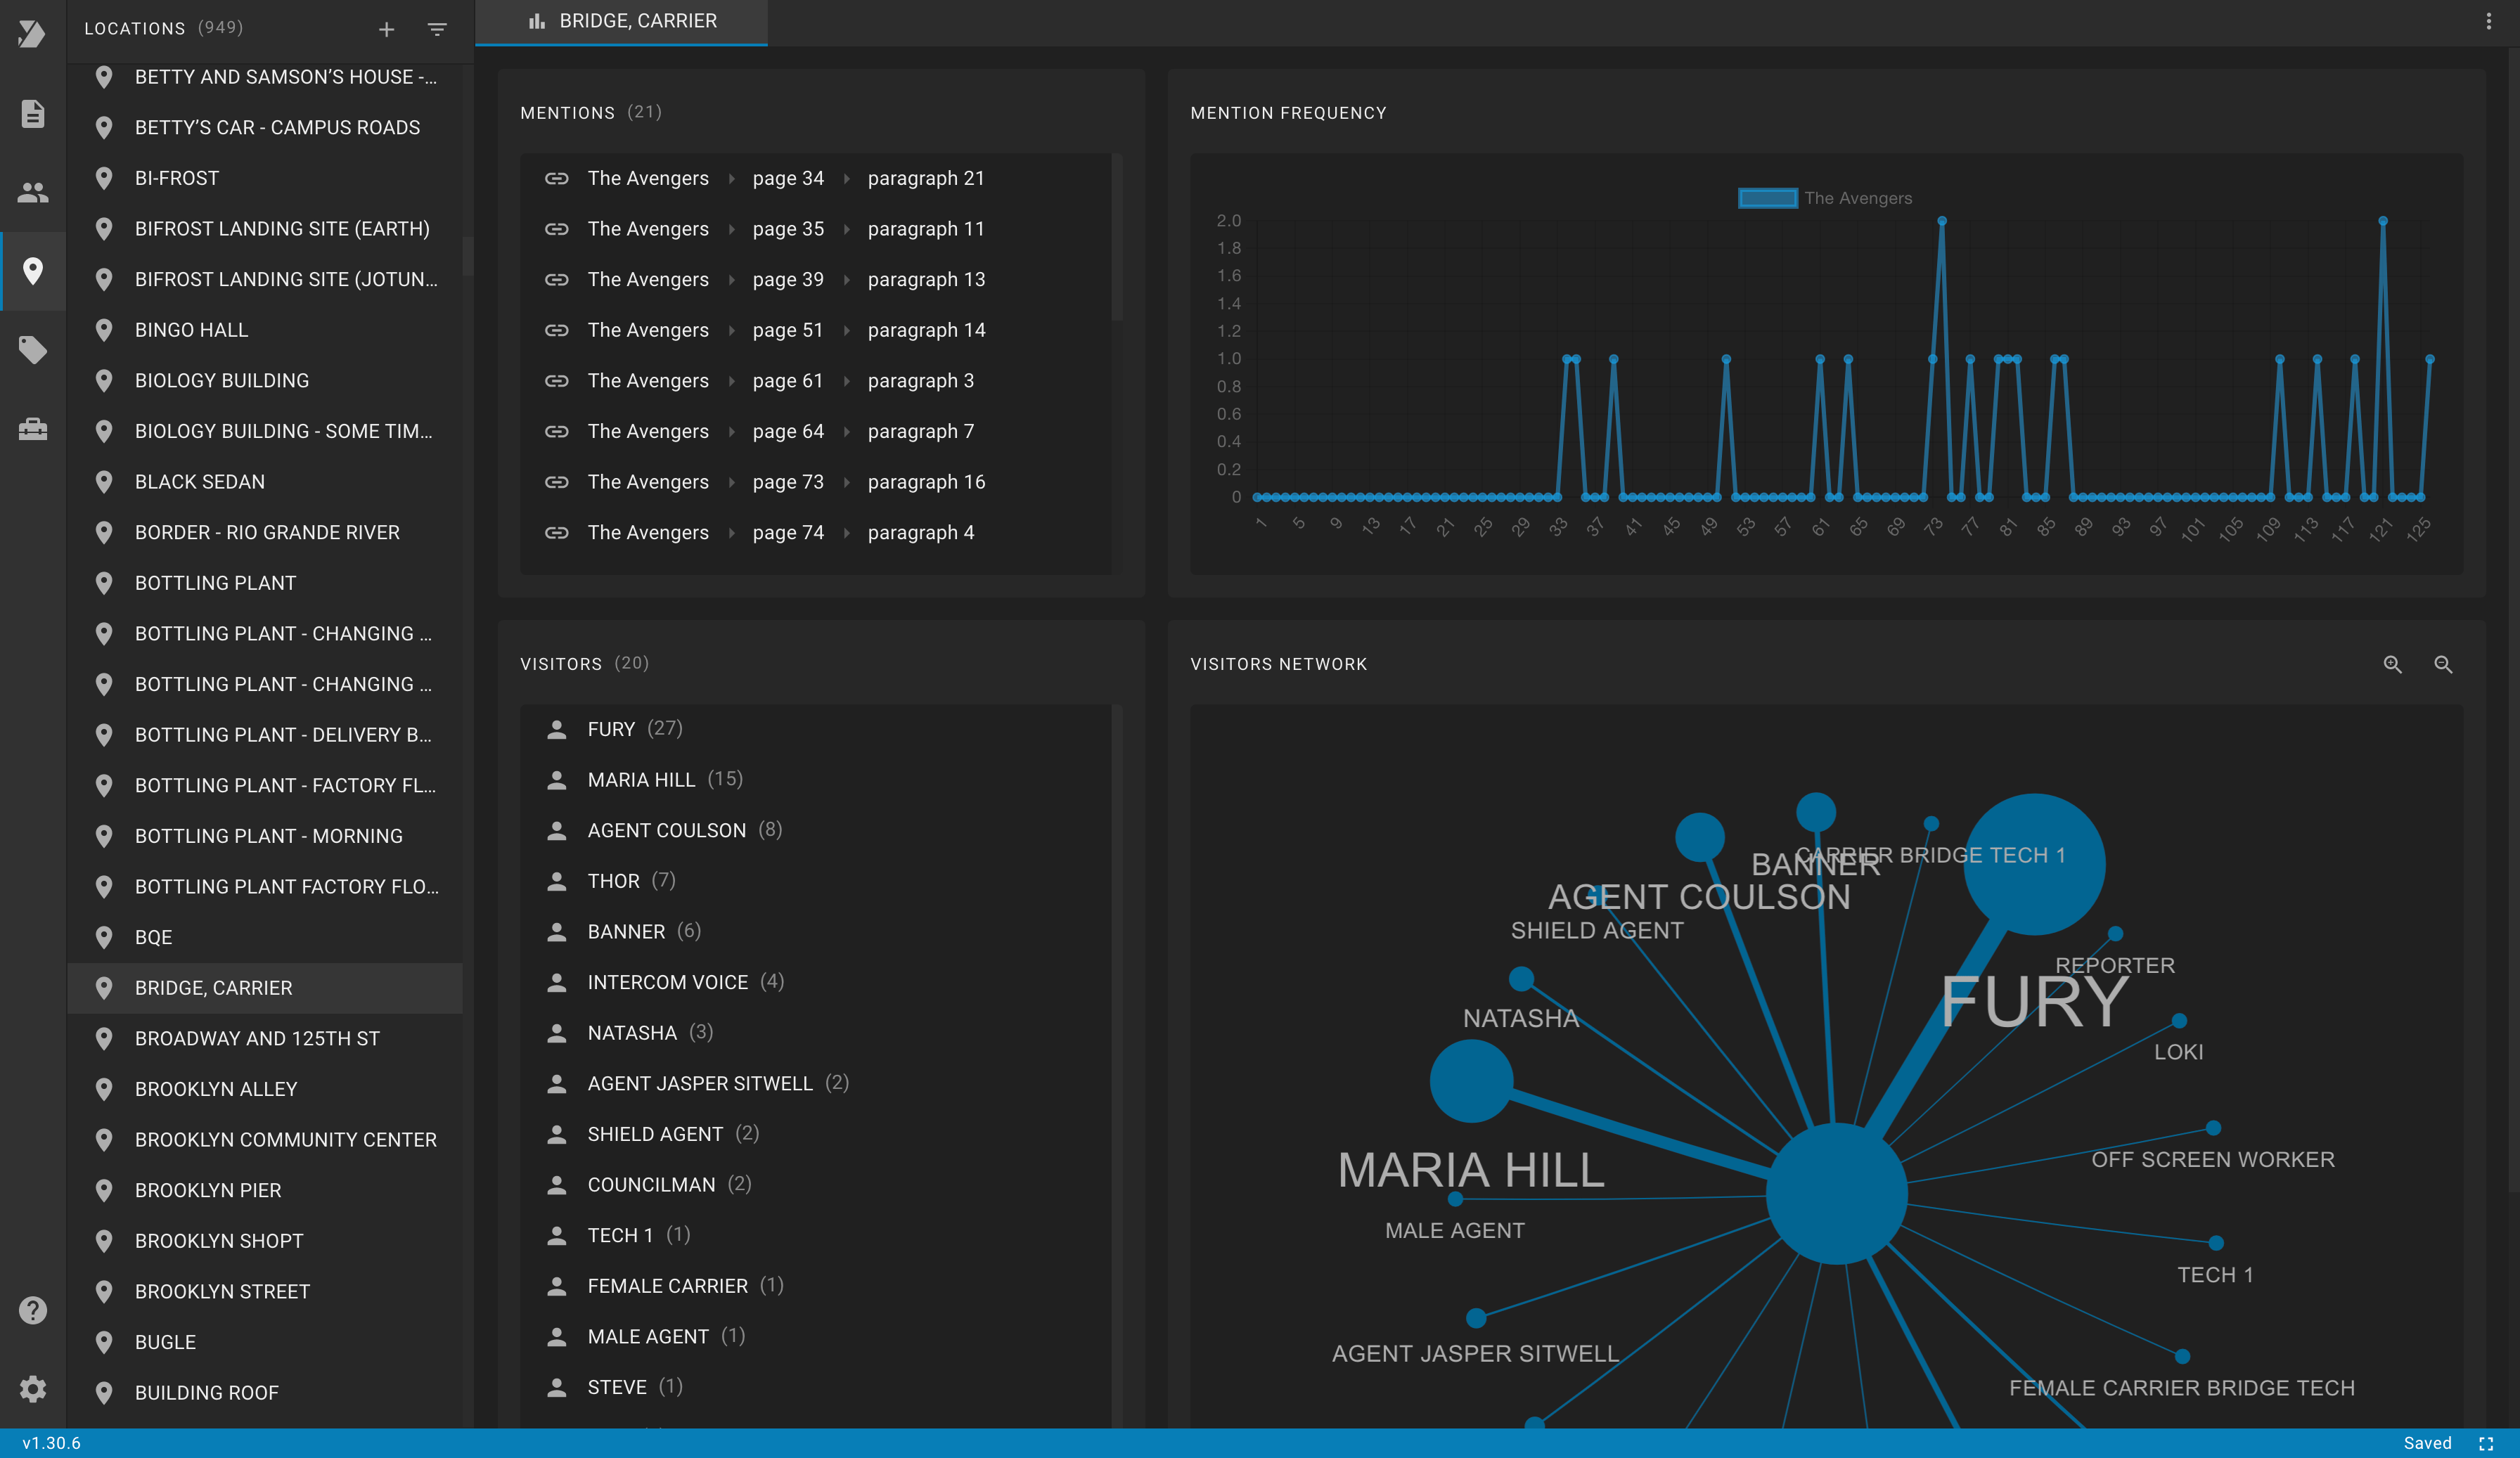Image resolution: width=2520 pixels, height=1458 pixels.
Task: Open COUNCILMAN visitor entry
Action: point(816,1185)
